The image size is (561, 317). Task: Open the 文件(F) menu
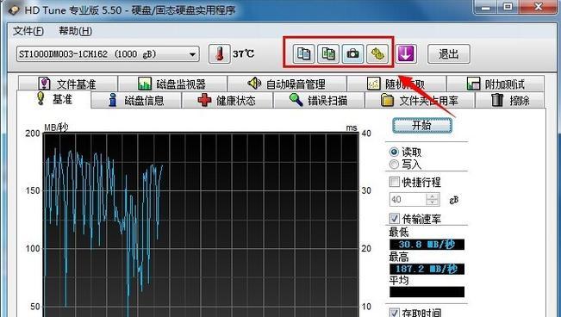click(x=28, y=31)
